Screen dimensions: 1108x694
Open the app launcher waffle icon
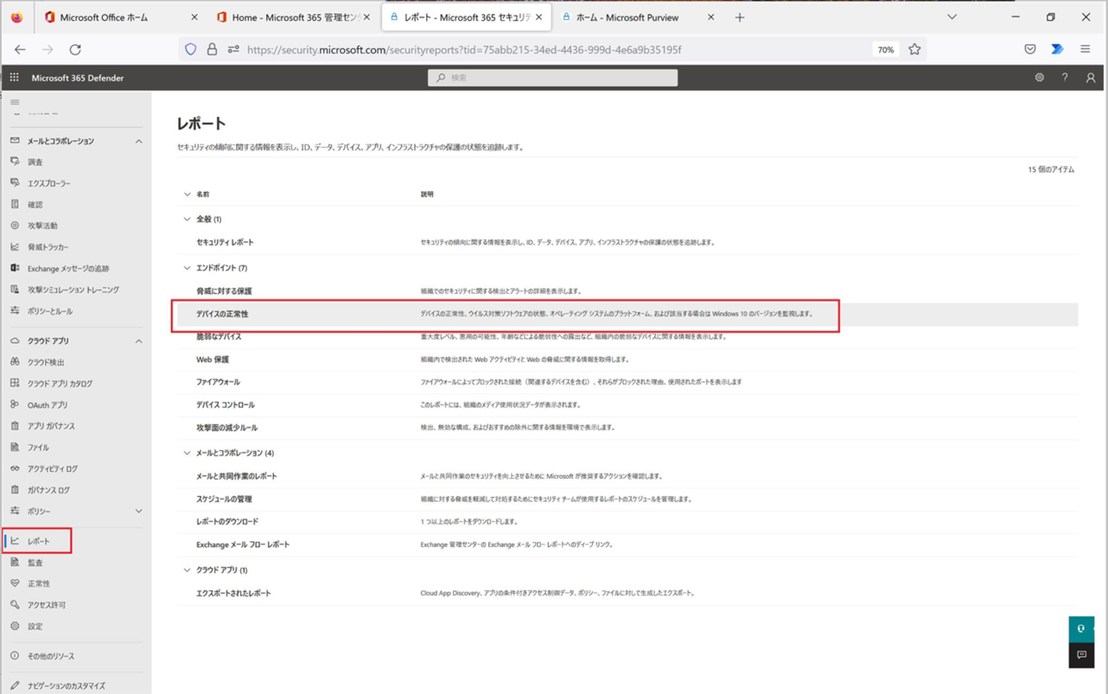click(x=14, y=78)
